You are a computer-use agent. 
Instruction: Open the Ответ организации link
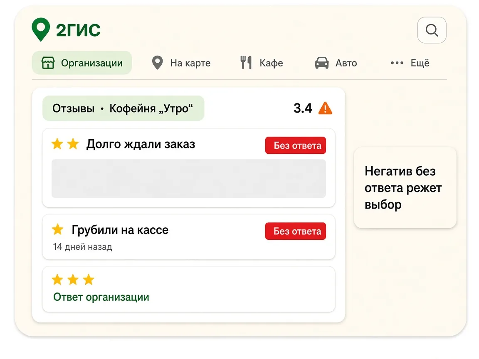[x=101, y=297]
